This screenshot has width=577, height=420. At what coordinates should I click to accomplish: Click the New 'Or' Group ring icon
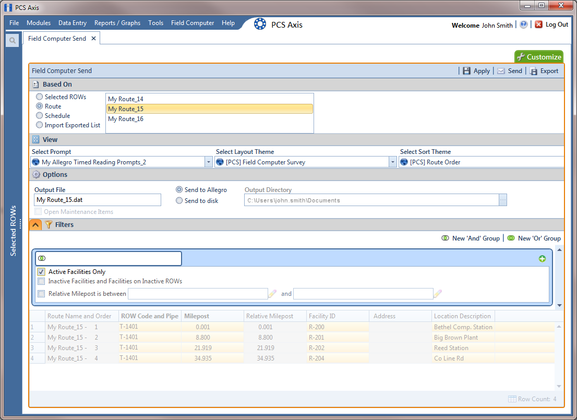pos(511,238)
